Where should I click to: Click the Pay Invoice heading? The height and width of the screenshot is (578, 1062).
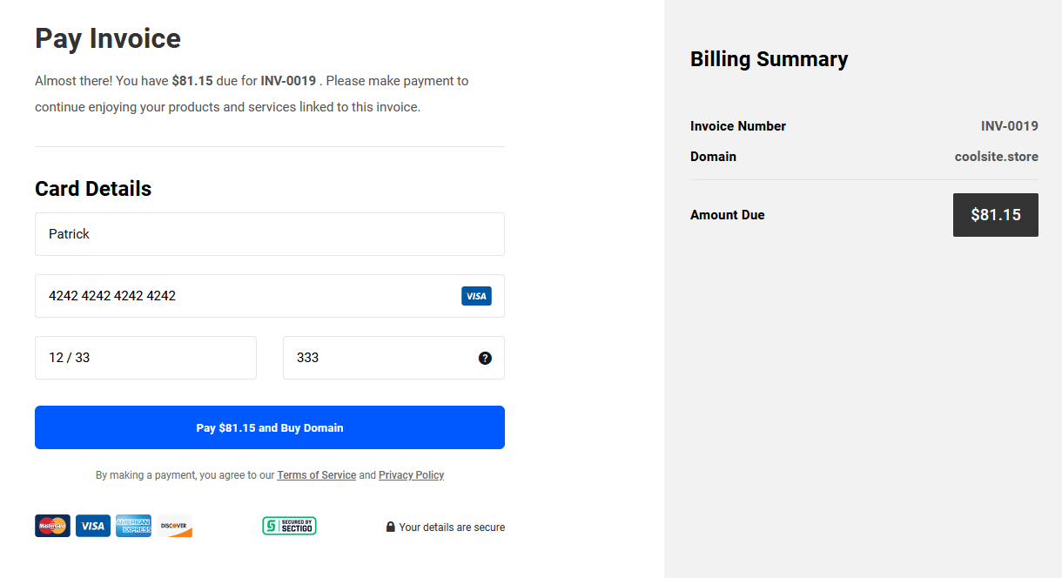click(x=108, y=38)
